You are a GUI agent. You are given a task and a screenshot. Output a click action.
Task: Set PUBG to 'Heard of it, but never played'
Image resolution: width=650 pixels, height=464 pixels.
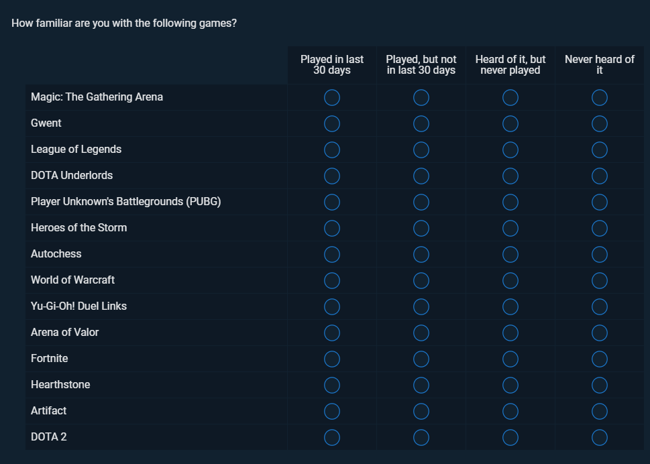point(510,202)
